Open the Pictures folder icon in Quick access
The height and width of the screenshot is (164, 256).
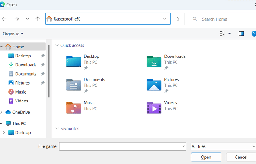(x=154, y=85)
